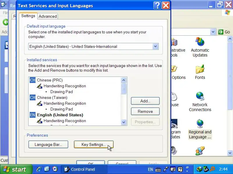Click the language bar help question-mark icon
The image size is (233, 174).
pyautogui.click(x=180, y=169)
